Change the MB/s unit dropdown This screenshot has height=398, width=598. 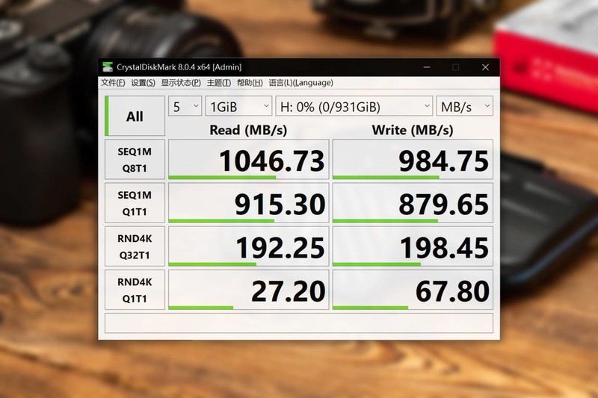tap(464, 106)
